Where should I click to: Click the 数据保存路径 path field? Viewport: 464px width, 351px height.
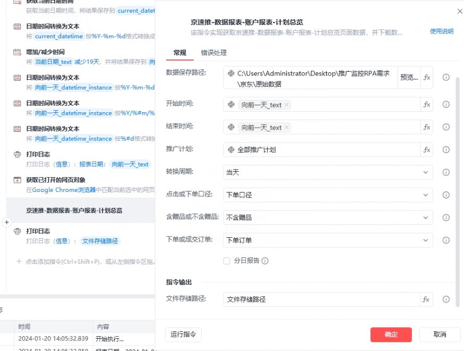click(311, 78)
